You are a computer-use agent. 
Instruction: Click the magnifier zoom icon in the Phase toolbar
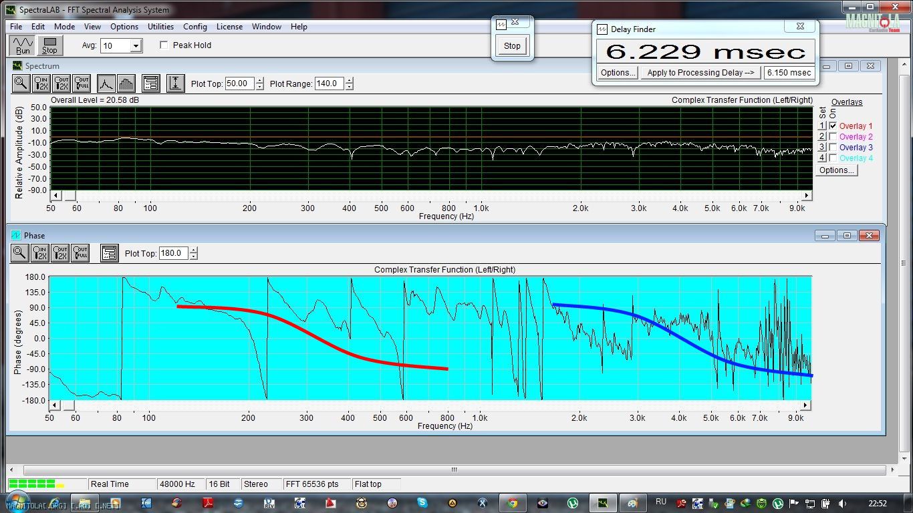pyautogui.click(x=20, y=253)
